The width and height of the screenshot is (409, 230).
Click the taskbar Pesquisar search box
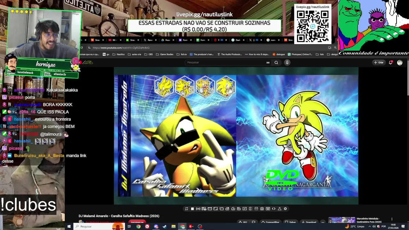[x=100, y=226]
